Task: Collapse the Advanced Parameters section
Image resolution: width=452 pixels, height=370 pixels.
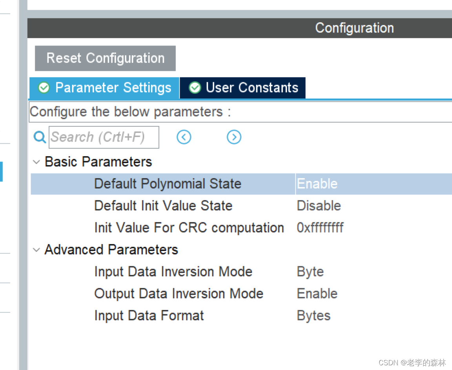Action: (36, 250)
